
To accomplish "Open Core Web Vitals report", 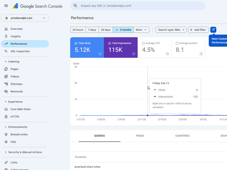I will point(25,109).
